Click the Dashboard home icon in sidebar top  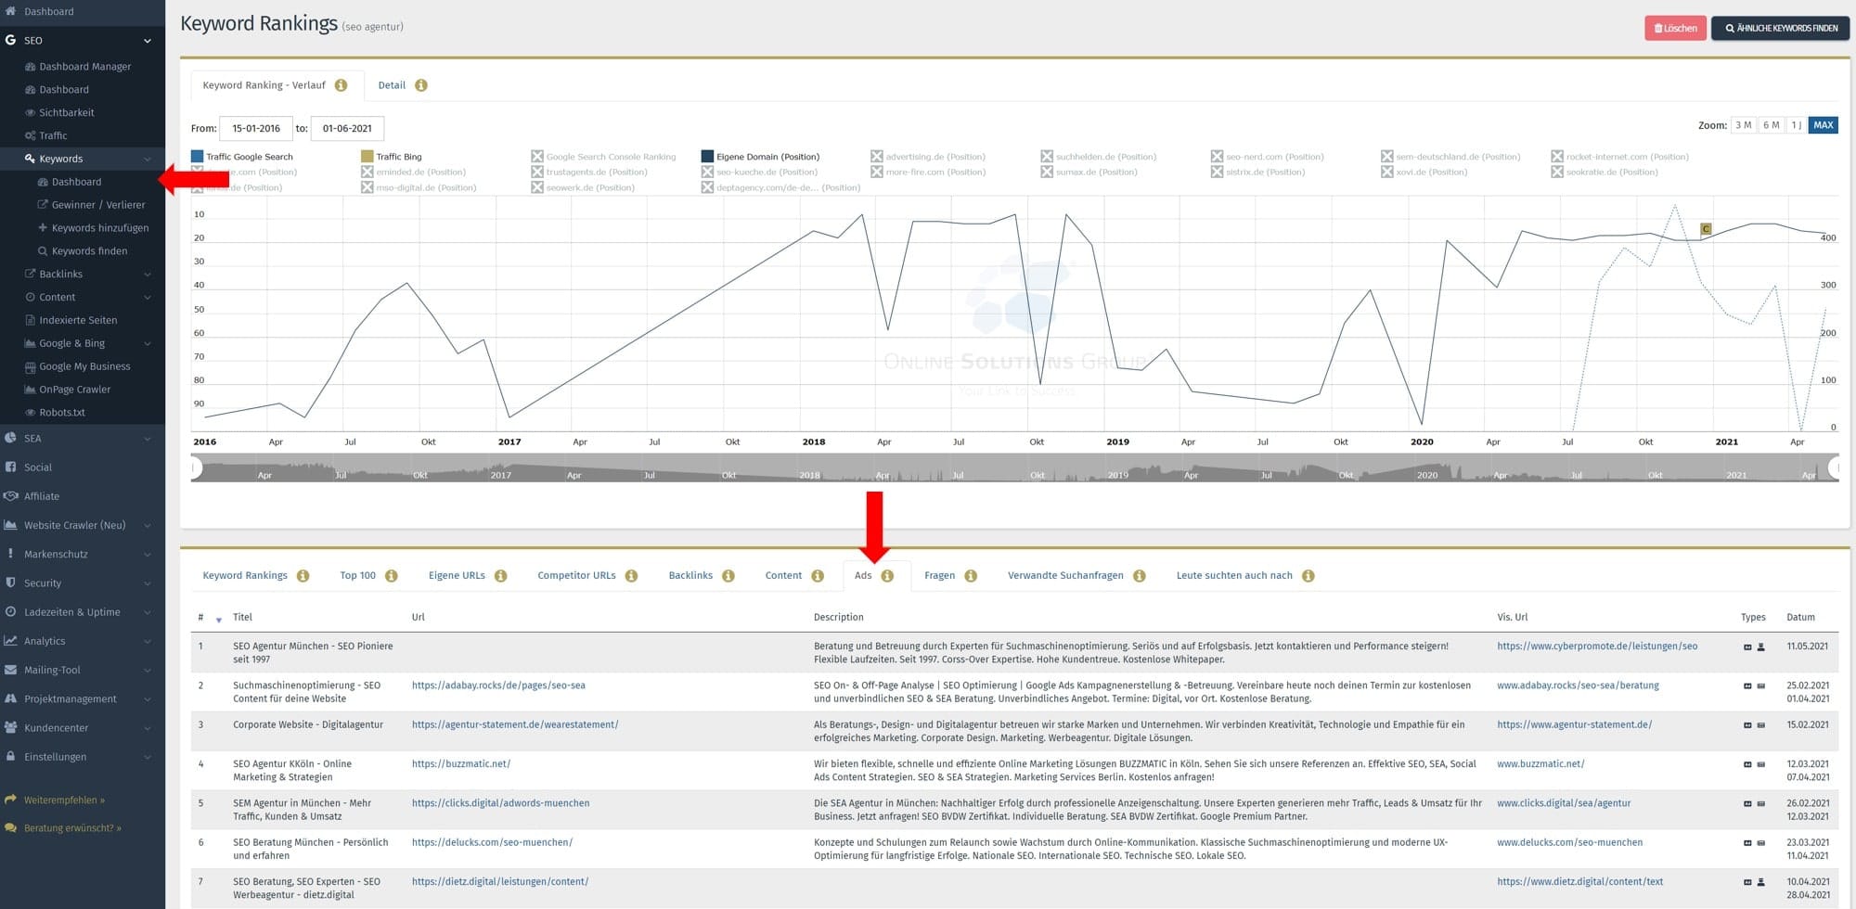click(x=10, y=11)
